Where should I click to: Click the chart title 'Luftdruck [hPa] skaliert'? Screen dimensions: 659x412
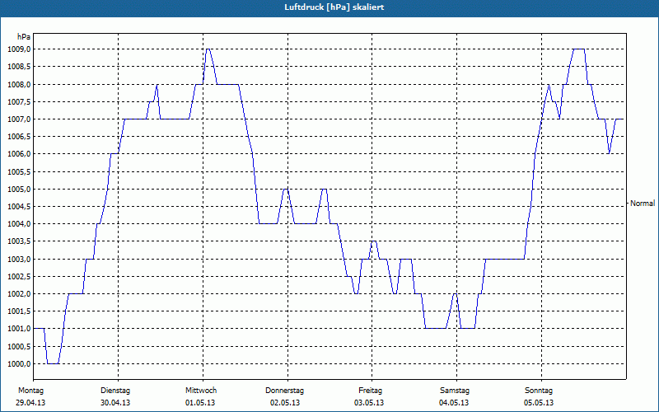coord(334,7)
